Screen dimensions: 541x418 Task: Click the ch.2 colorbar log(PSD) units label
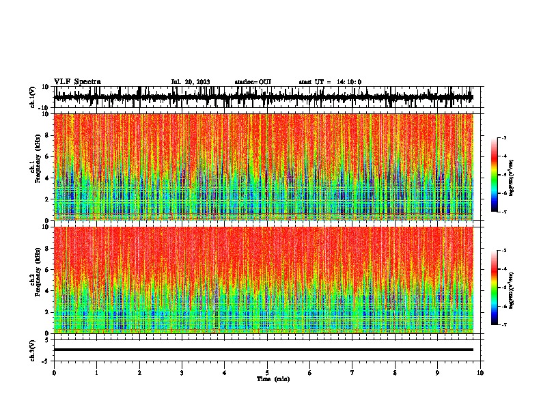click(512, 291)
